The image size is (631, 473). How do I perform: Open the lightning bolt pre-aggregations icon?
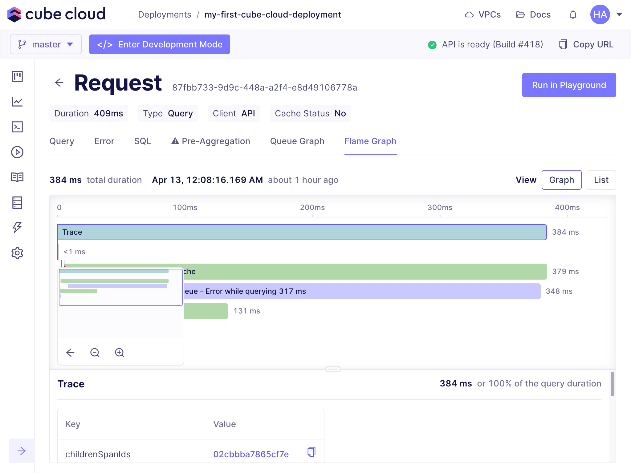pos(17,228)
